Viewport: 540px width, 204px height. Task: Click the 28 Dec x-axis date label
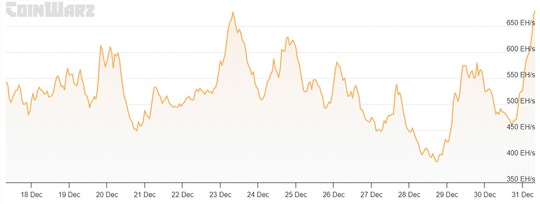pyautogui.click(x=409, y=195)
